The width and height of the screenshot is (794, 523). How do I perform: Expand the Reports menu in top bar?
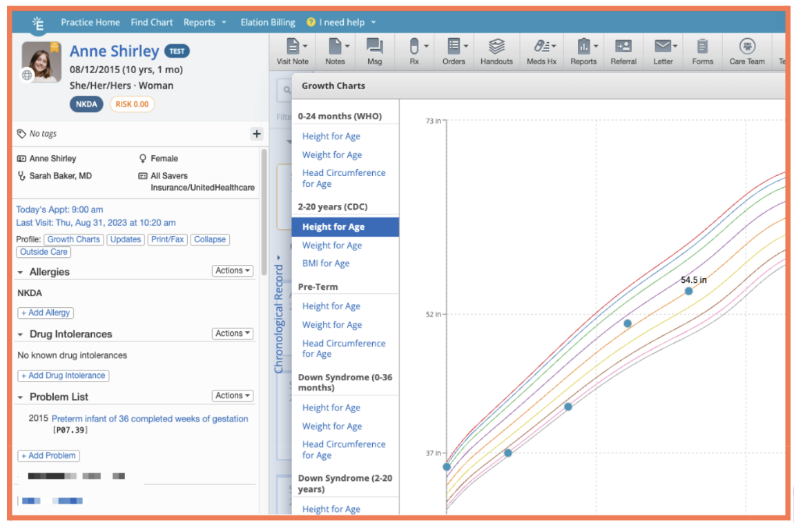204,22
